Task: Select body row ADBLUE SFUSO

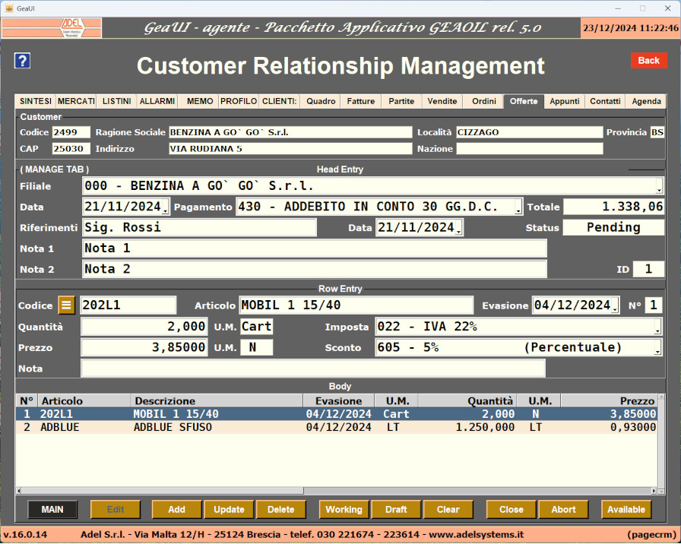Action: coord(337,427)
